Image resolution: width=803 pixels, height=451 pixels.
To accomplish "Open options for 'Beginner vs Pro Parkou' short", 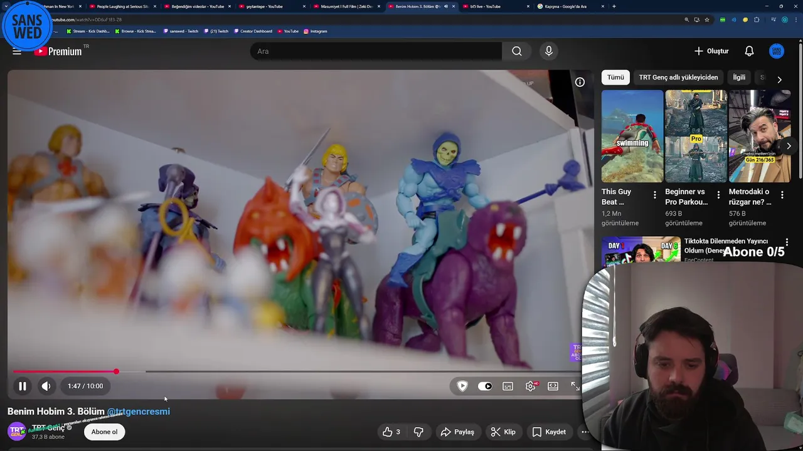I will 718,195.
